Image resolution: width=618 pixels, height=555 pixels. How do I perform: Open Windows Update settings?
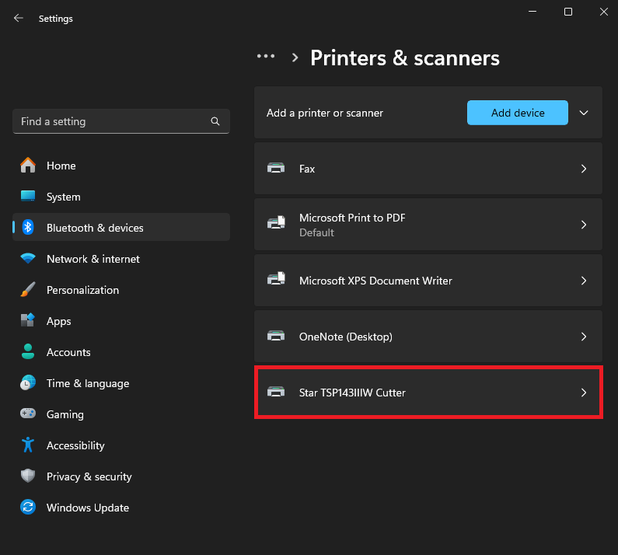pos(121,508)
